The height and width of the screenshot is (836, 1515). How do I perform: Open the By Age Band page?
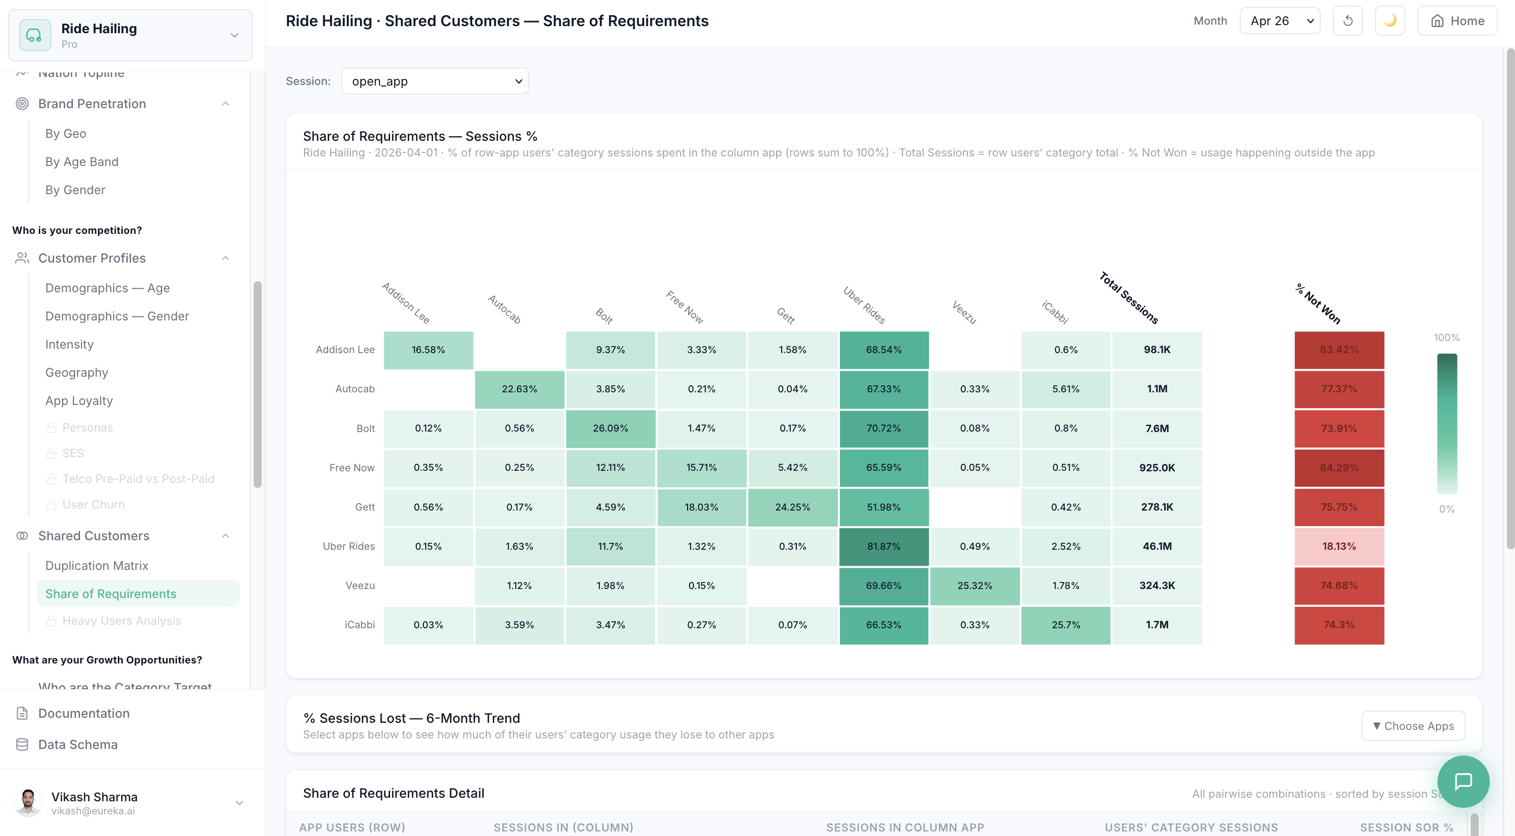(x=82, y=161)
